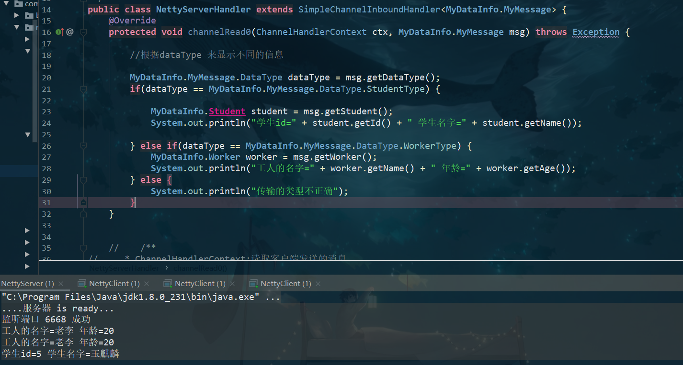Click the java.exe command line in console
The image size is (683, 365).
(141, 297)
